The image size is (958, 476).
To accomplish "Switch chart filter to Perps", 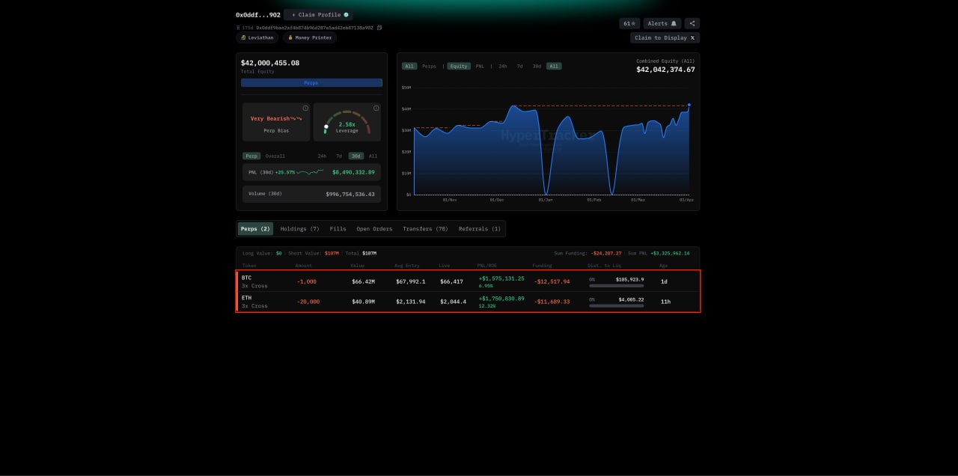I will [429, 66].
